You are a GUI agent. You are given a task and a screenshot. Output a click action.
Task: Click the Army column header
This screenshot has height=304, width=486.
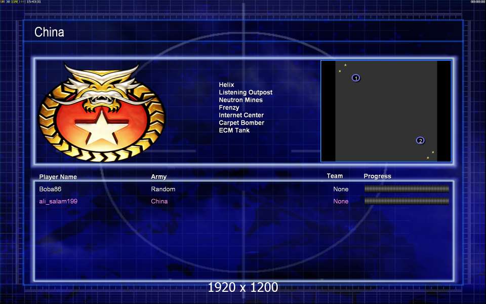[x=158, y=176]
